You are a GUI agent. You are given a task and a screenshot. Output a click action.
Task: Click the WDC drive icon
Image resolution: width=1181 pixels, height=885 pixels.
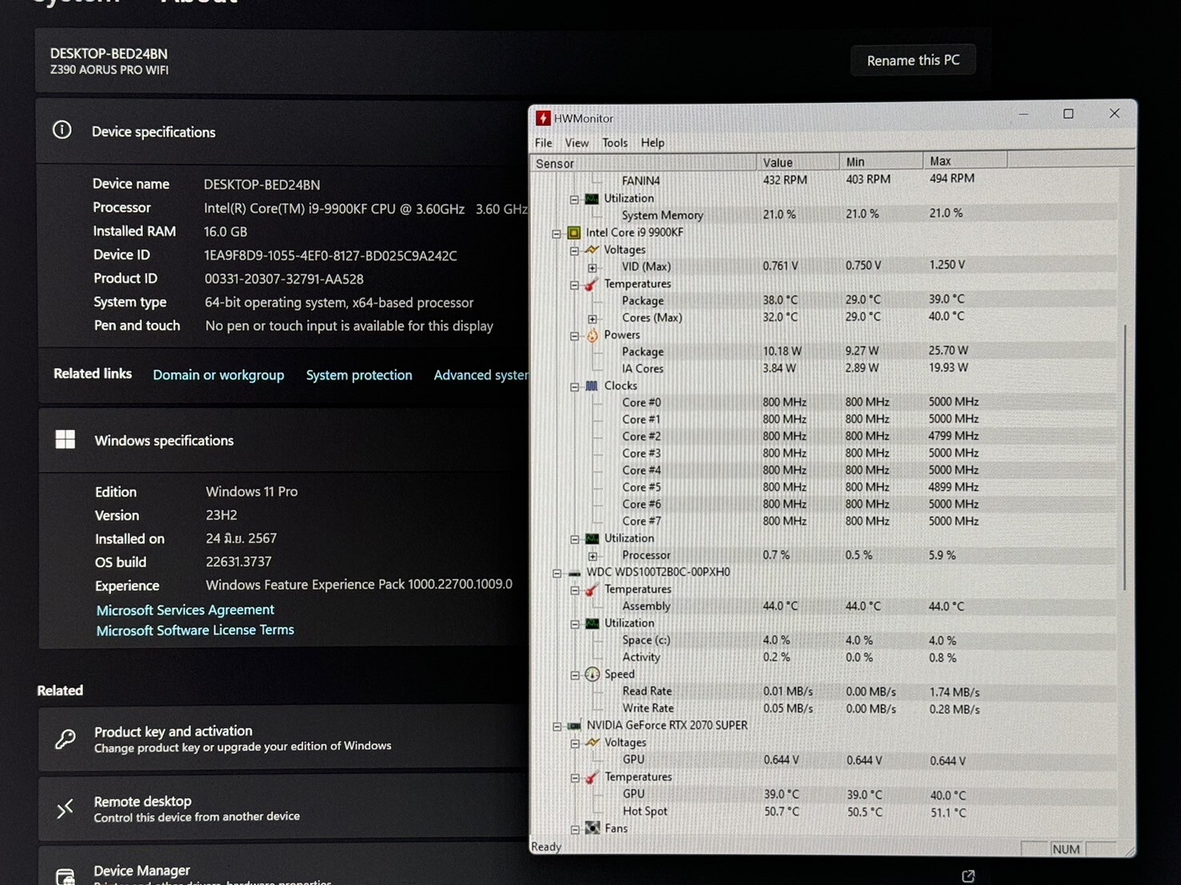click(x=574, y=573)
